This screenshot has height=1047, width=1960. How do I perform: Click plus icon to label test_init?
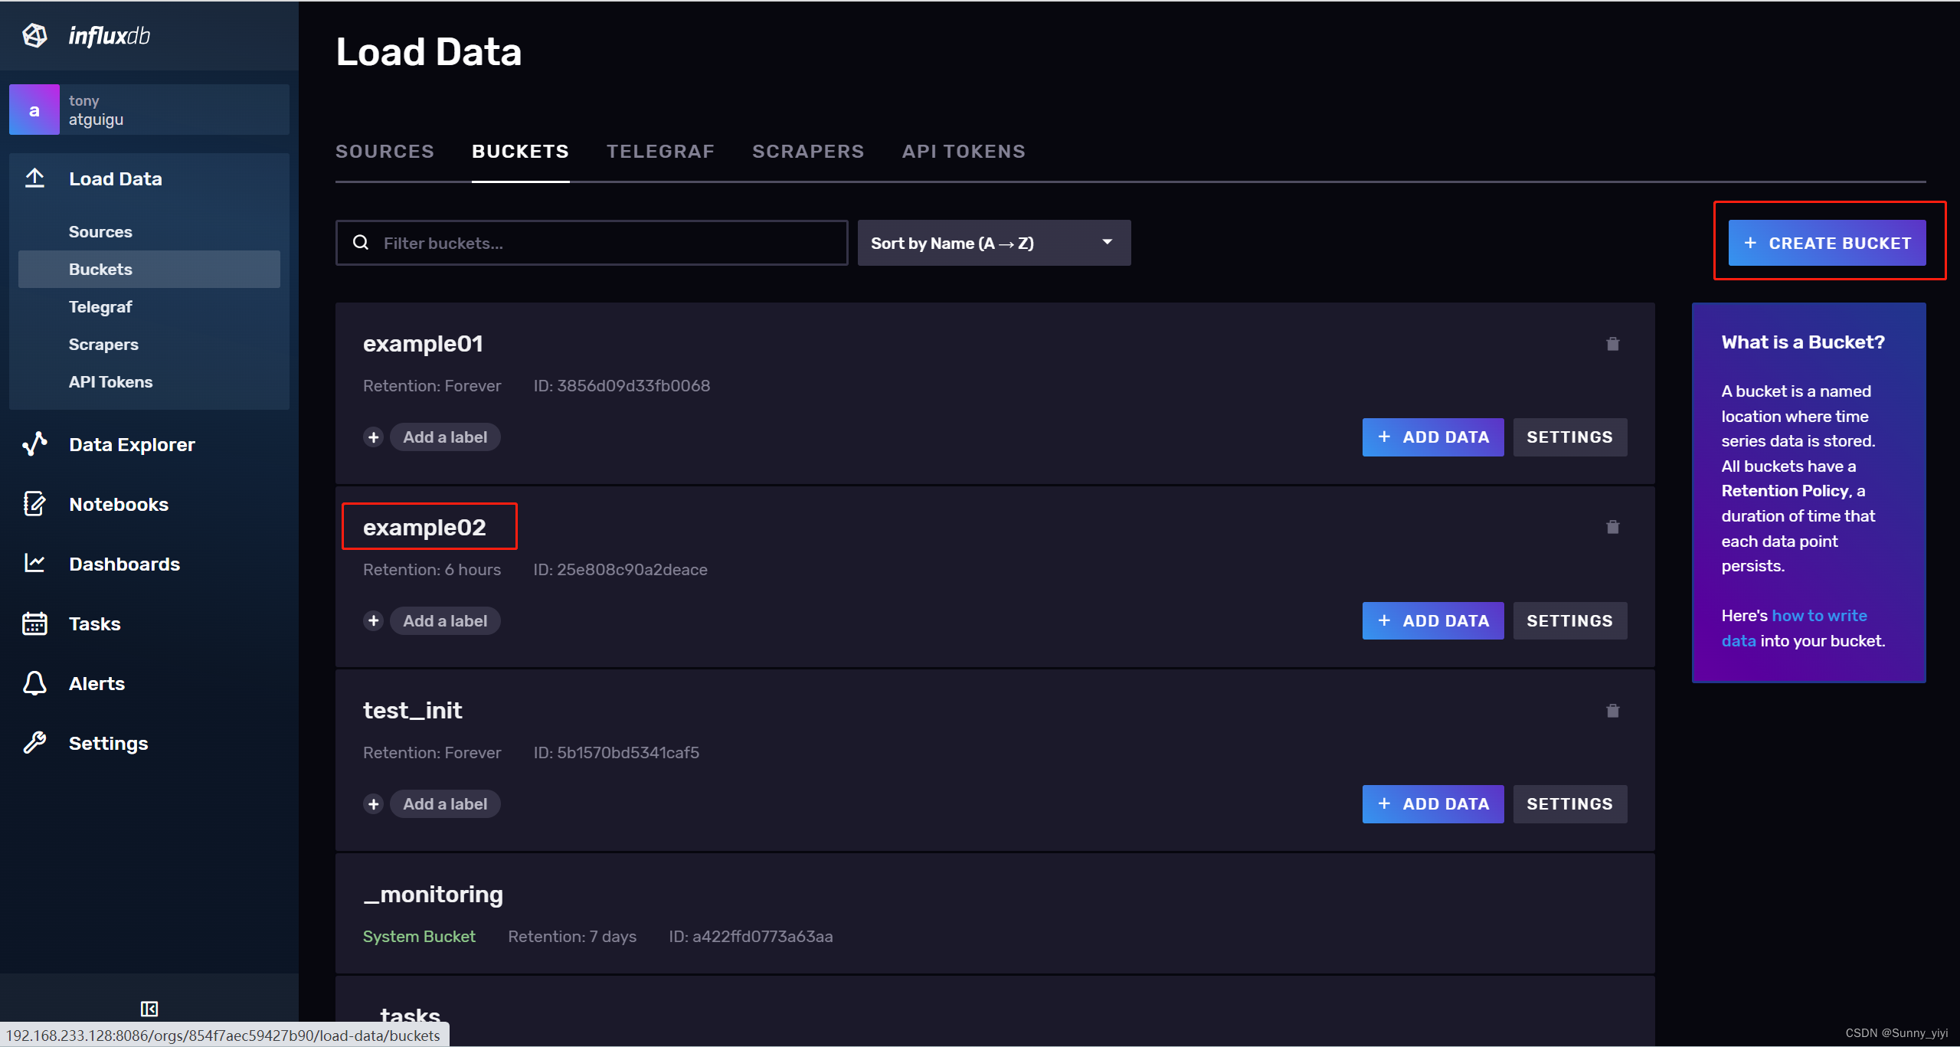(374, 804)
